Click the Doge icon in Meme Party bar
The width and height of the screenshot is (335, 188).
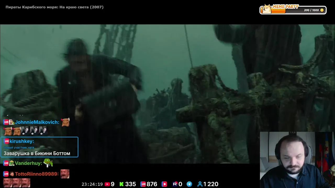(267, 9)
